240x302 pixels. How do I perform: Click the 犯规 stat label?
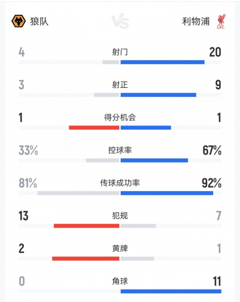[x=120, y=215]
